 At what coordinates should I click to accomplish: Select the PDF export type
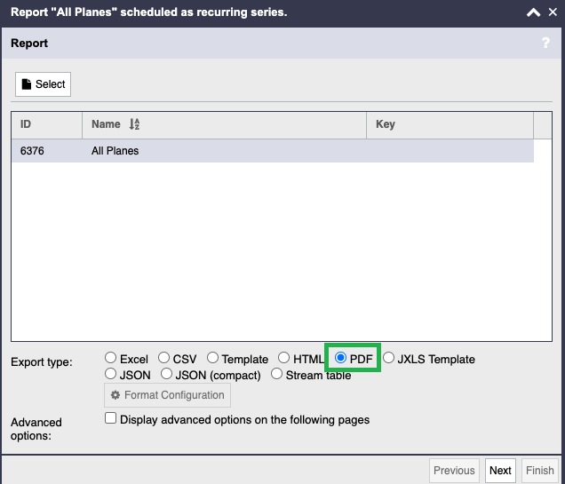tap(340, 358)
